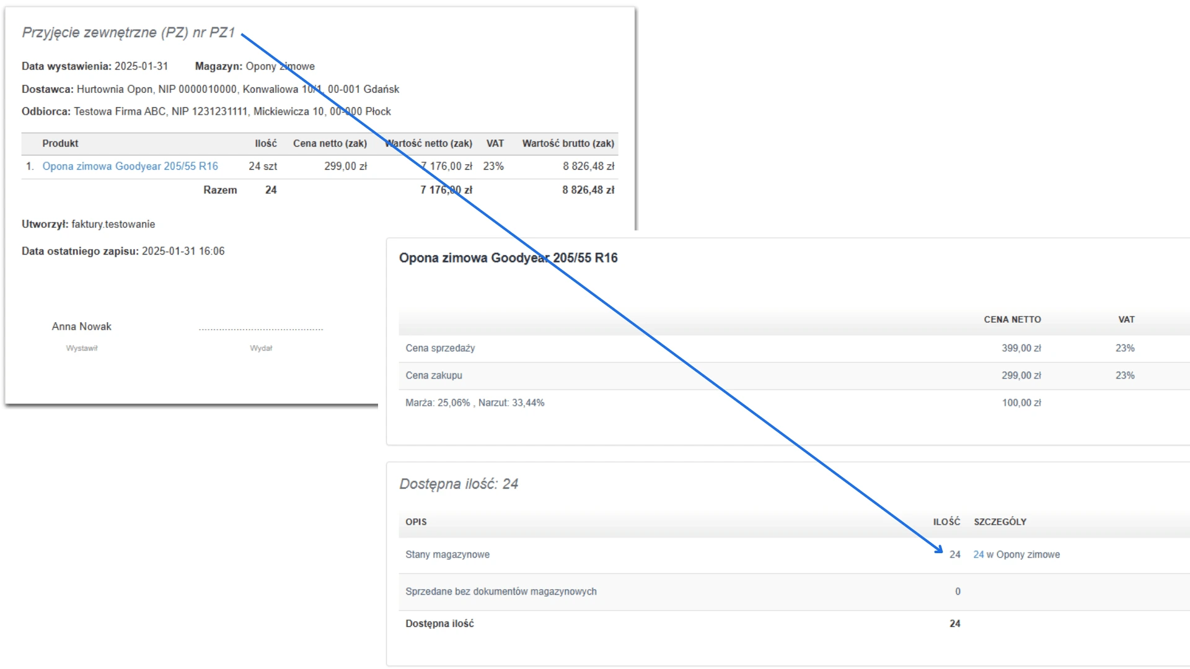
Task: Click the Anna Nowak issuer name
Action: 81,326
